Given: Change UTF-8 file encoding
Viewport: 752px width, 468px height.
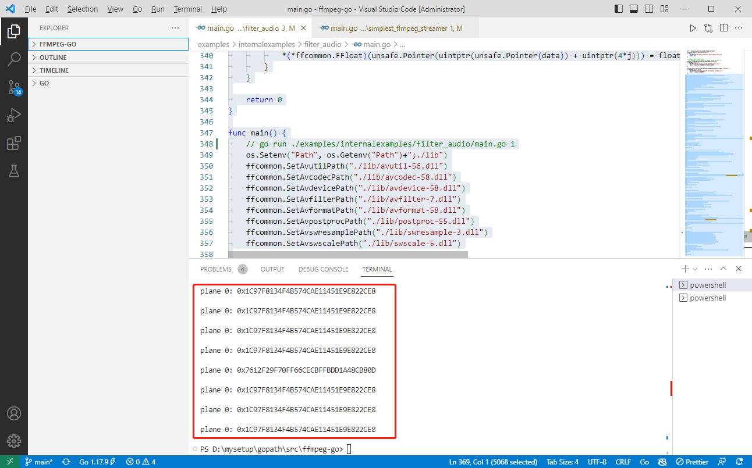Looking at the screenshot, I should [x=598, y=462].
